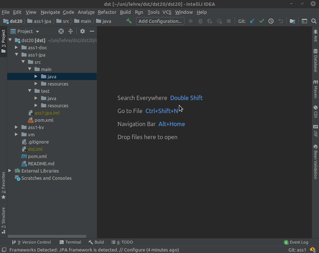Open Project panel settings gear
319x253 pixels.
point(83,31)
